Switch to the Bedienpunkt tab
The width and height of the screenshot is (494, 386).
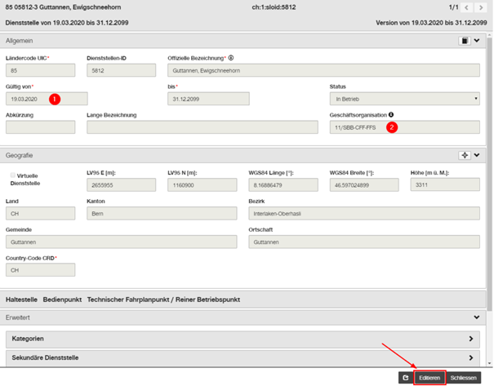[62, 299]
